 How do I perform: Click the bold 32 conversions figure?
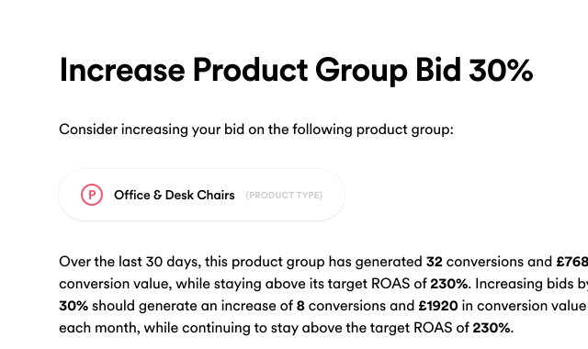point(435,262)
